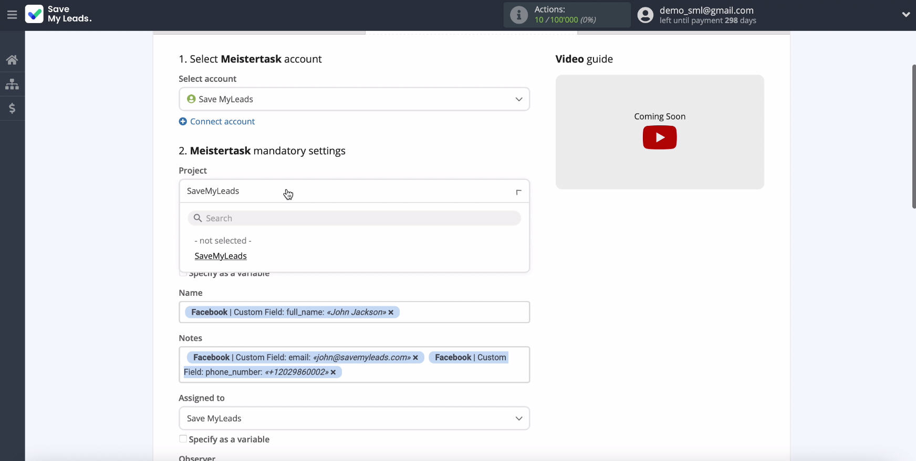Go to the Home sidebar icon

pyautogui.click(x=12, y=60)
